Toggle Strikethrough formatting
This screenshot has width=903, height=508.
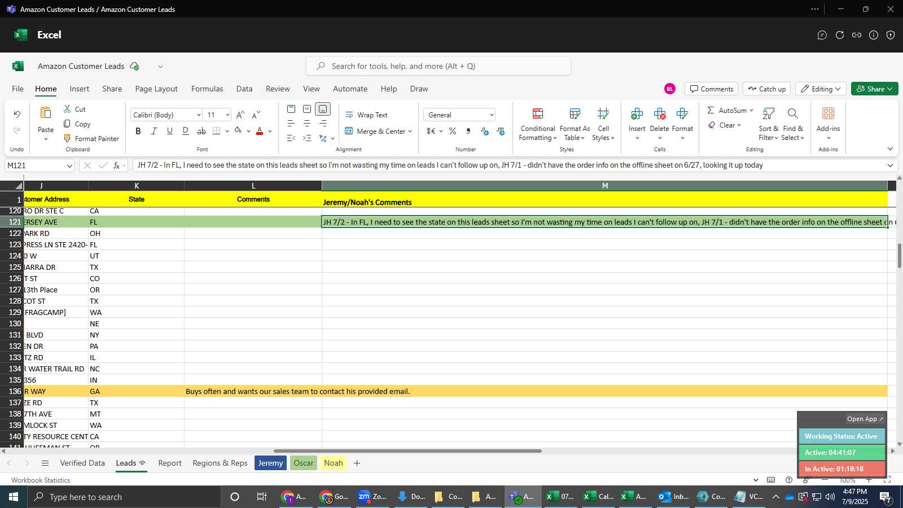(x=201, y=131)
